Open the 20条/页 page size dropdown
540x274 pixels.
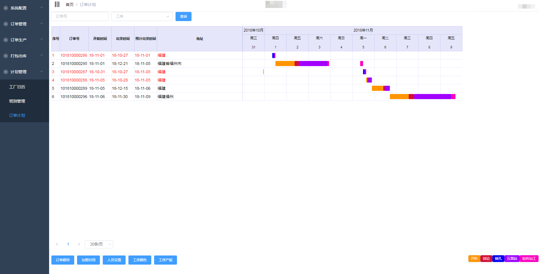point(99,244)
